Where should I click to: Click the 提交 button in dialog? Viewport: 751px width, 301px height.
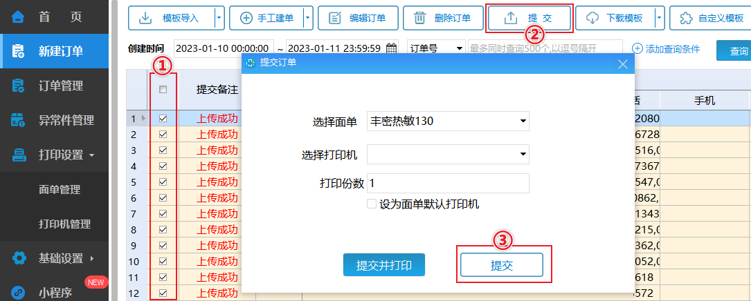(502, 265)
